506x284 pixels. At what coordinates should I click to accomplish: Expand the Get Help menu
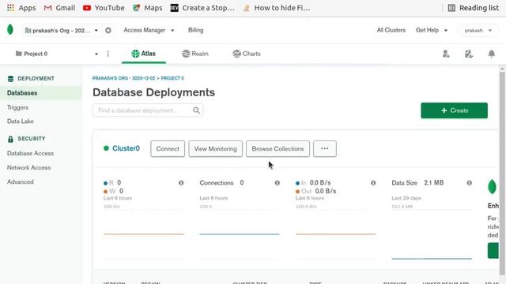(x=432, y=30)
